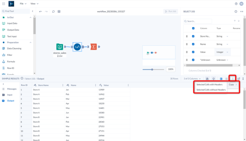This screenshot has height=141, width=246.
Task: Collapse the results side tabs chevron
Action: pos(3,84)
